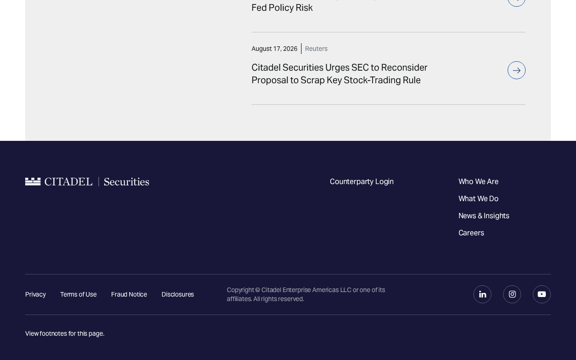Image resolution: width=576 pixels, height=360 pixels.
Task: Click View footnotes for this page
Action: click(65, 333)
